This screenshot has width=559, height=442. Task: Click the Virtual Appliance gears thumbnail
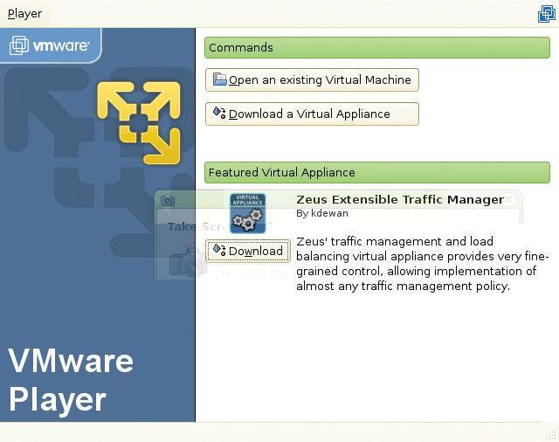248,213
